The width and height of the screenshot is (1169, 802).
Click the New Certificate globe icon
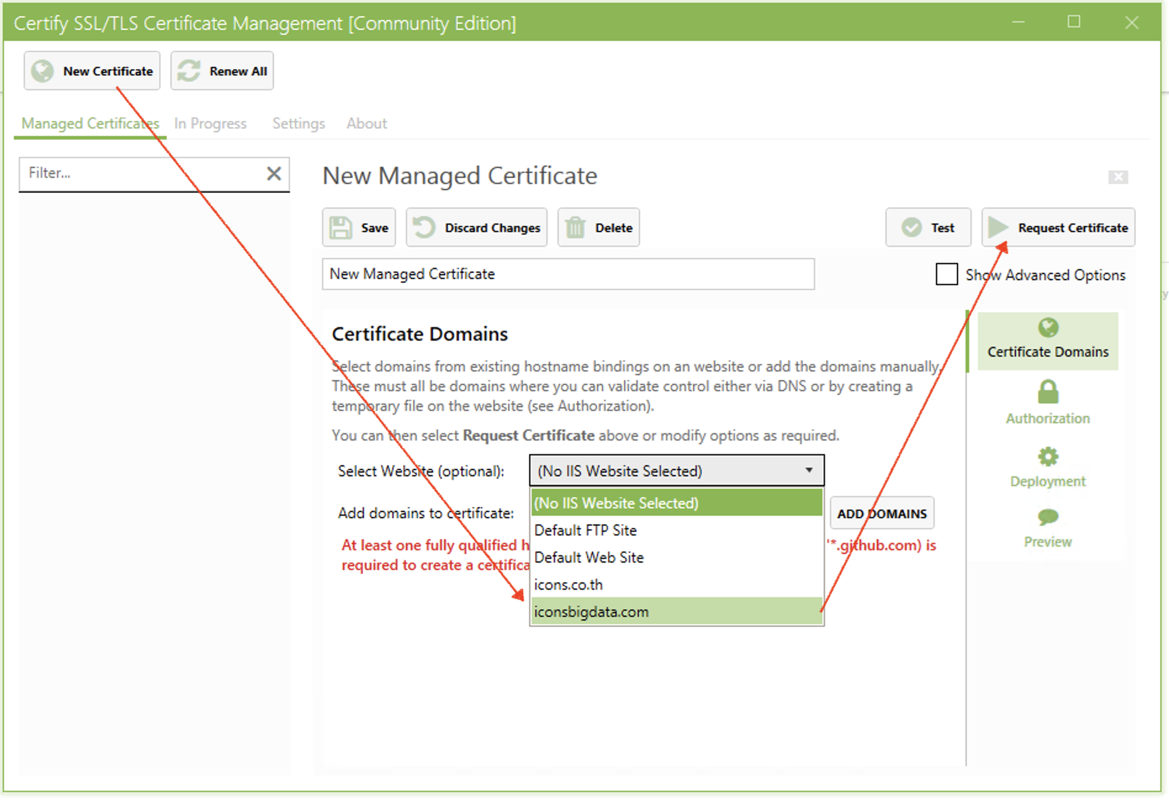coord(43,71)
